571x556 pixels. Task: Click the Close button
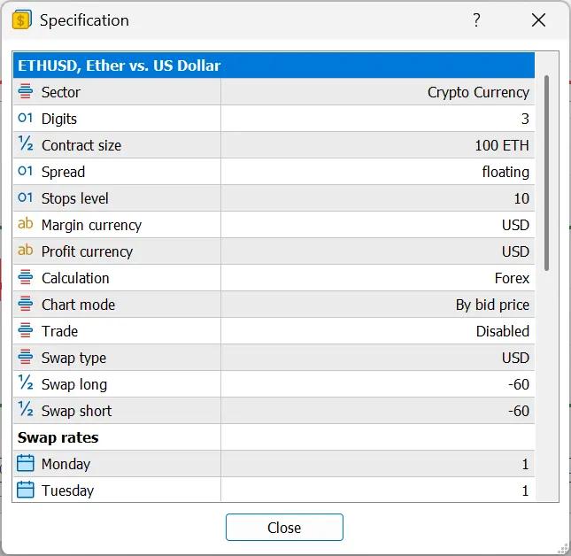(x=284, y=528)
